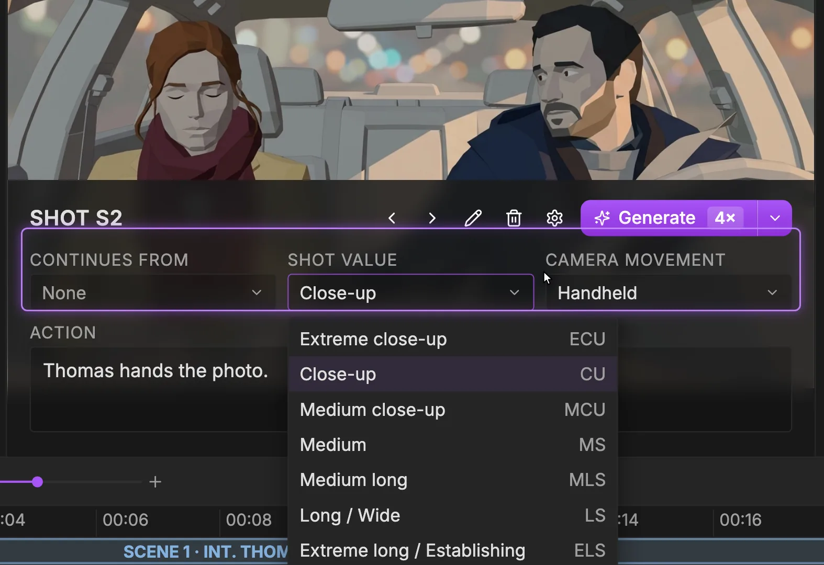824x565 pixels.
Task: Click the SHOT S2 heading
Action: (x=76, y=218)
